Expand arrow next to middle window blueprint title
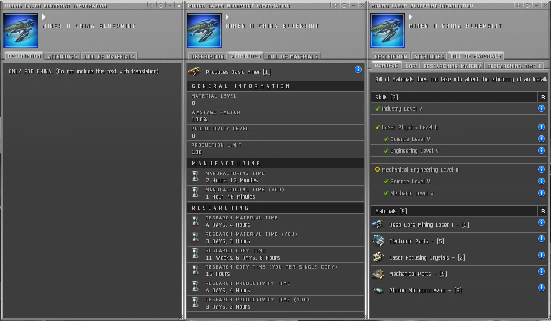The height and width of the screenshot is (321, 551). (227, 16)
